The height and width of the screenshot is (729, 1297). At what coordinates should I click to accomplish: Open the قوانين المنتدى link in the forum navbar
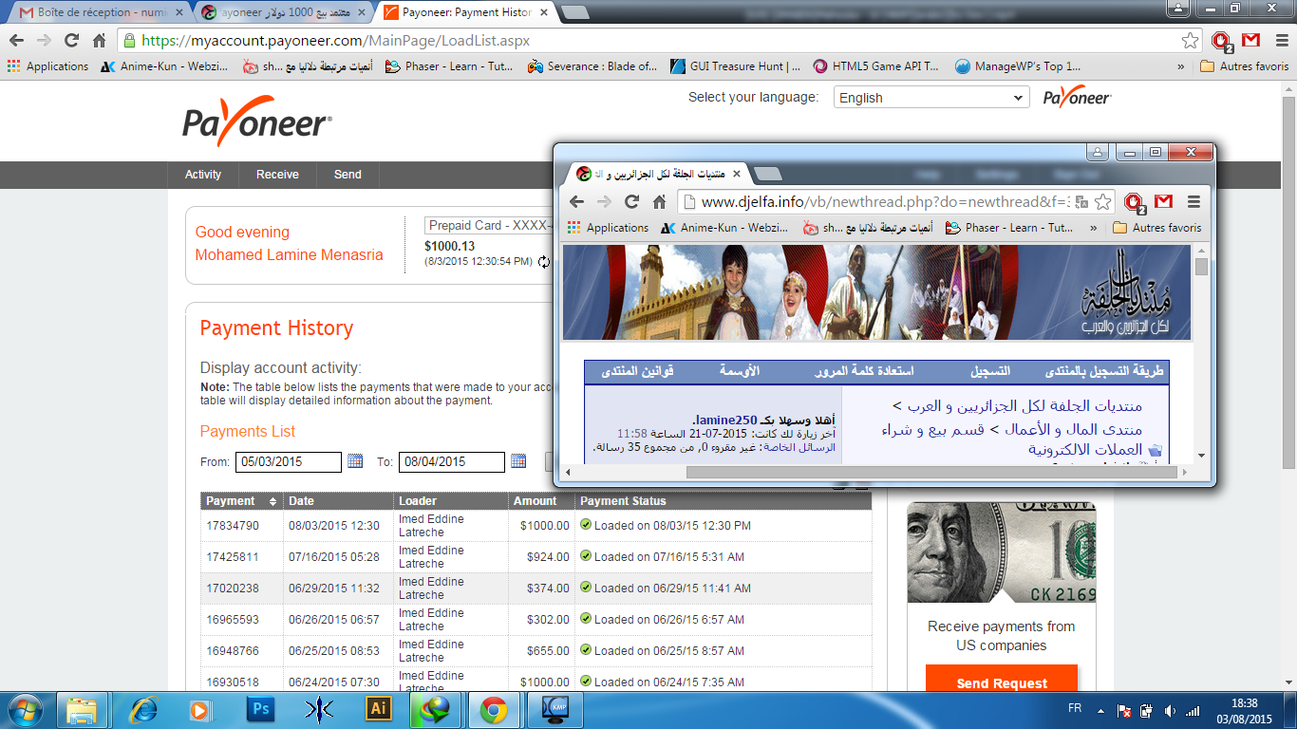coord(639,371)
